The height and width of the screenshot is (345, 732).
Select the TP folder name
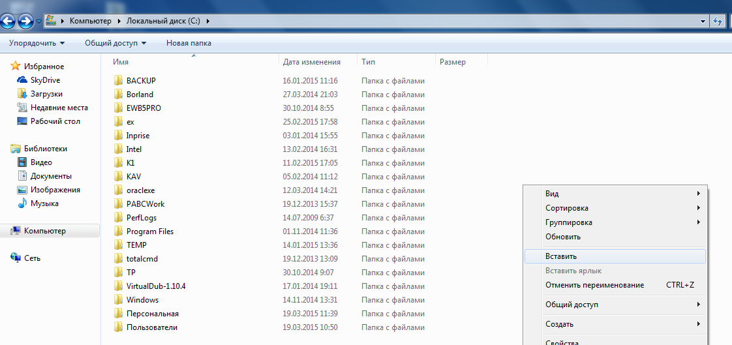pyautogui.click(x=130, y=272)
